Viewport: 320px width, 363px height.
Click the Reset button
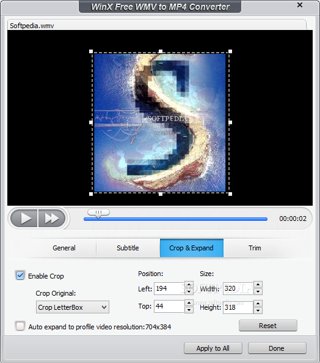point(268,326)
